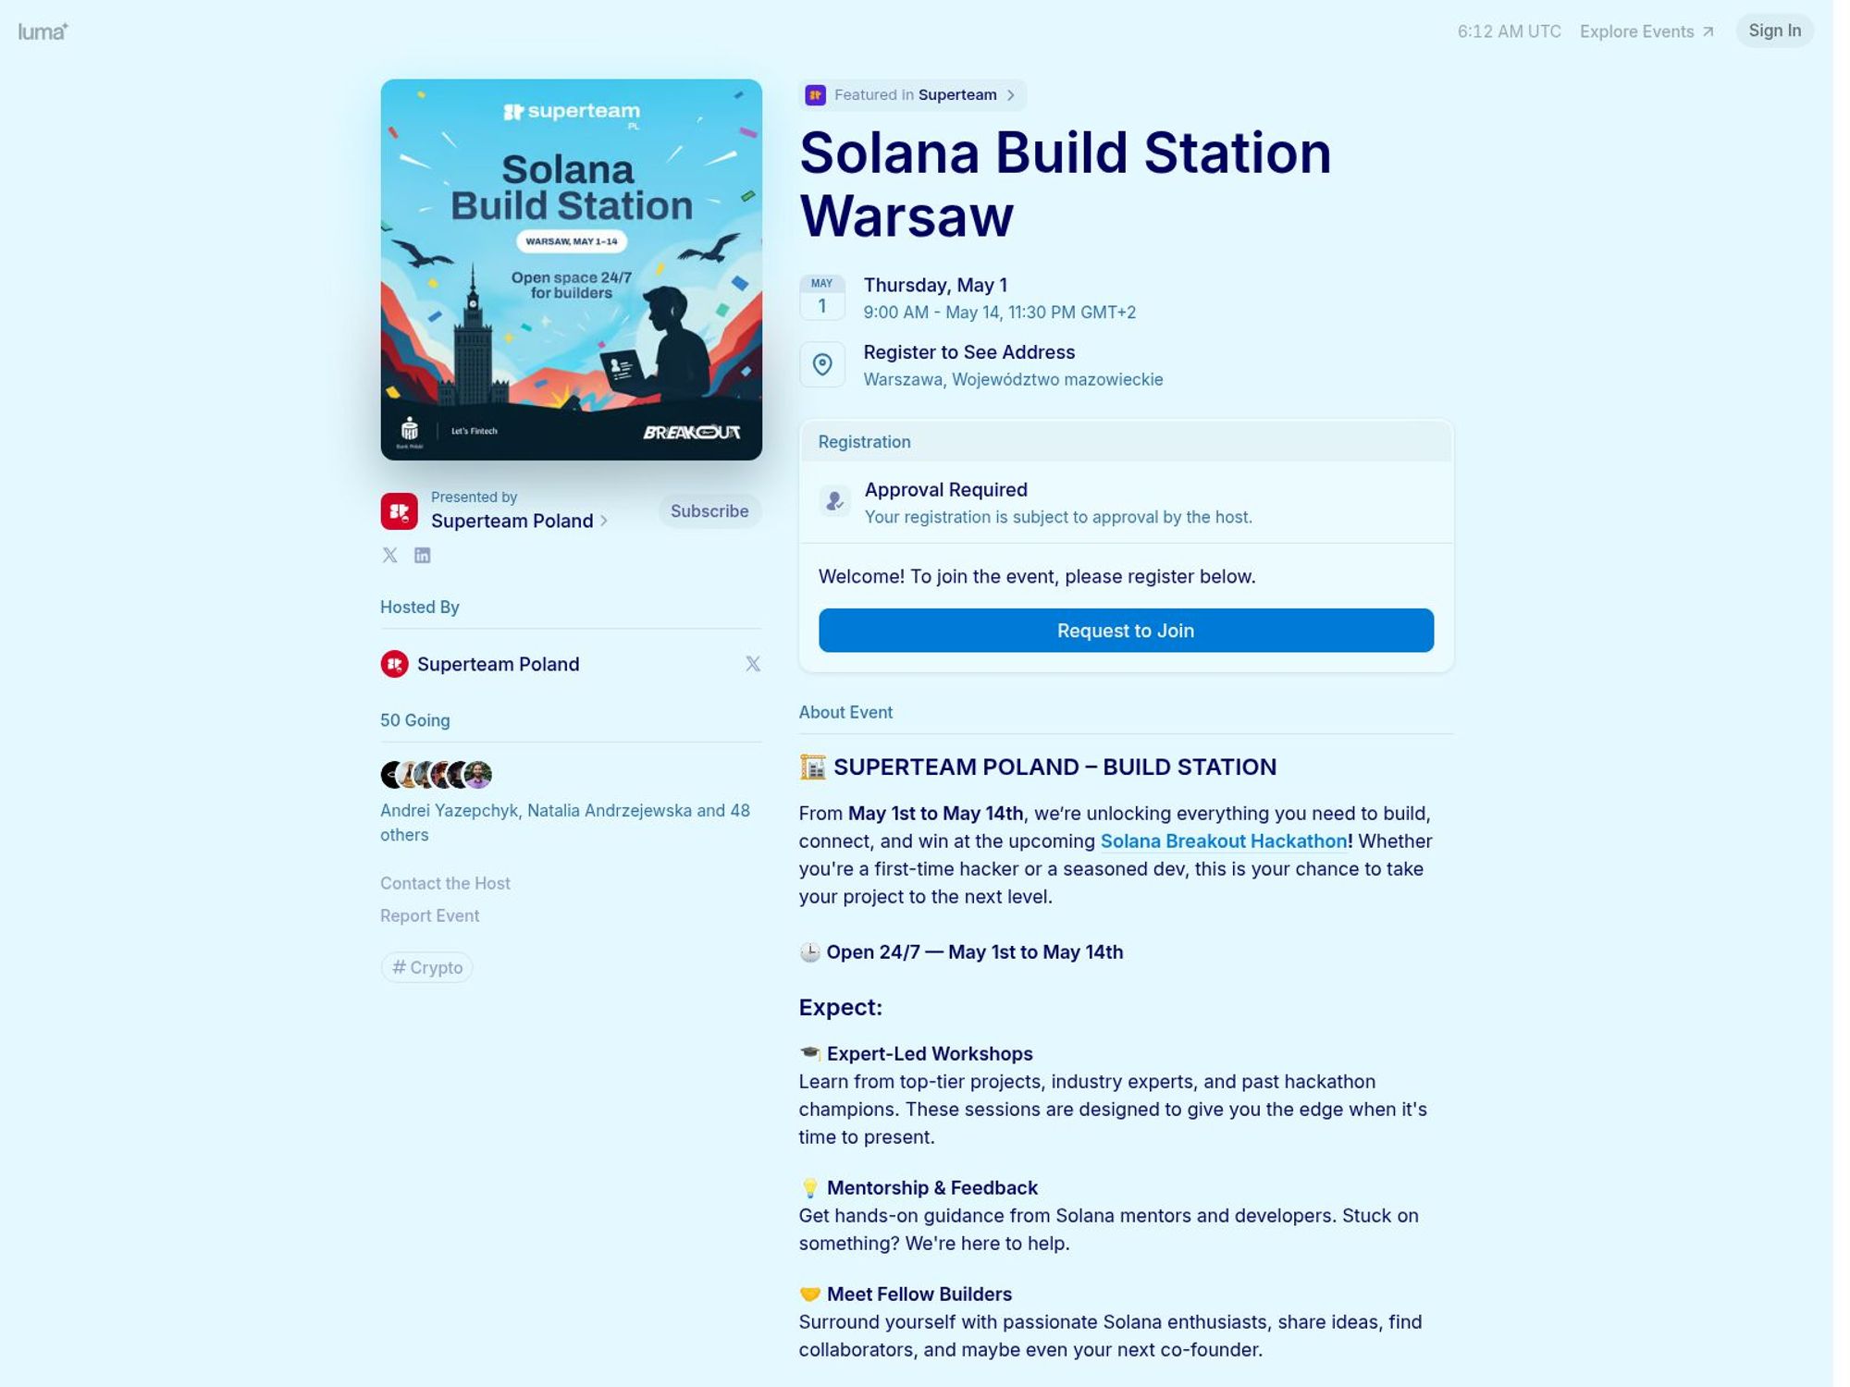Subscribe to Superteam Poland calendar

point(709,511)
